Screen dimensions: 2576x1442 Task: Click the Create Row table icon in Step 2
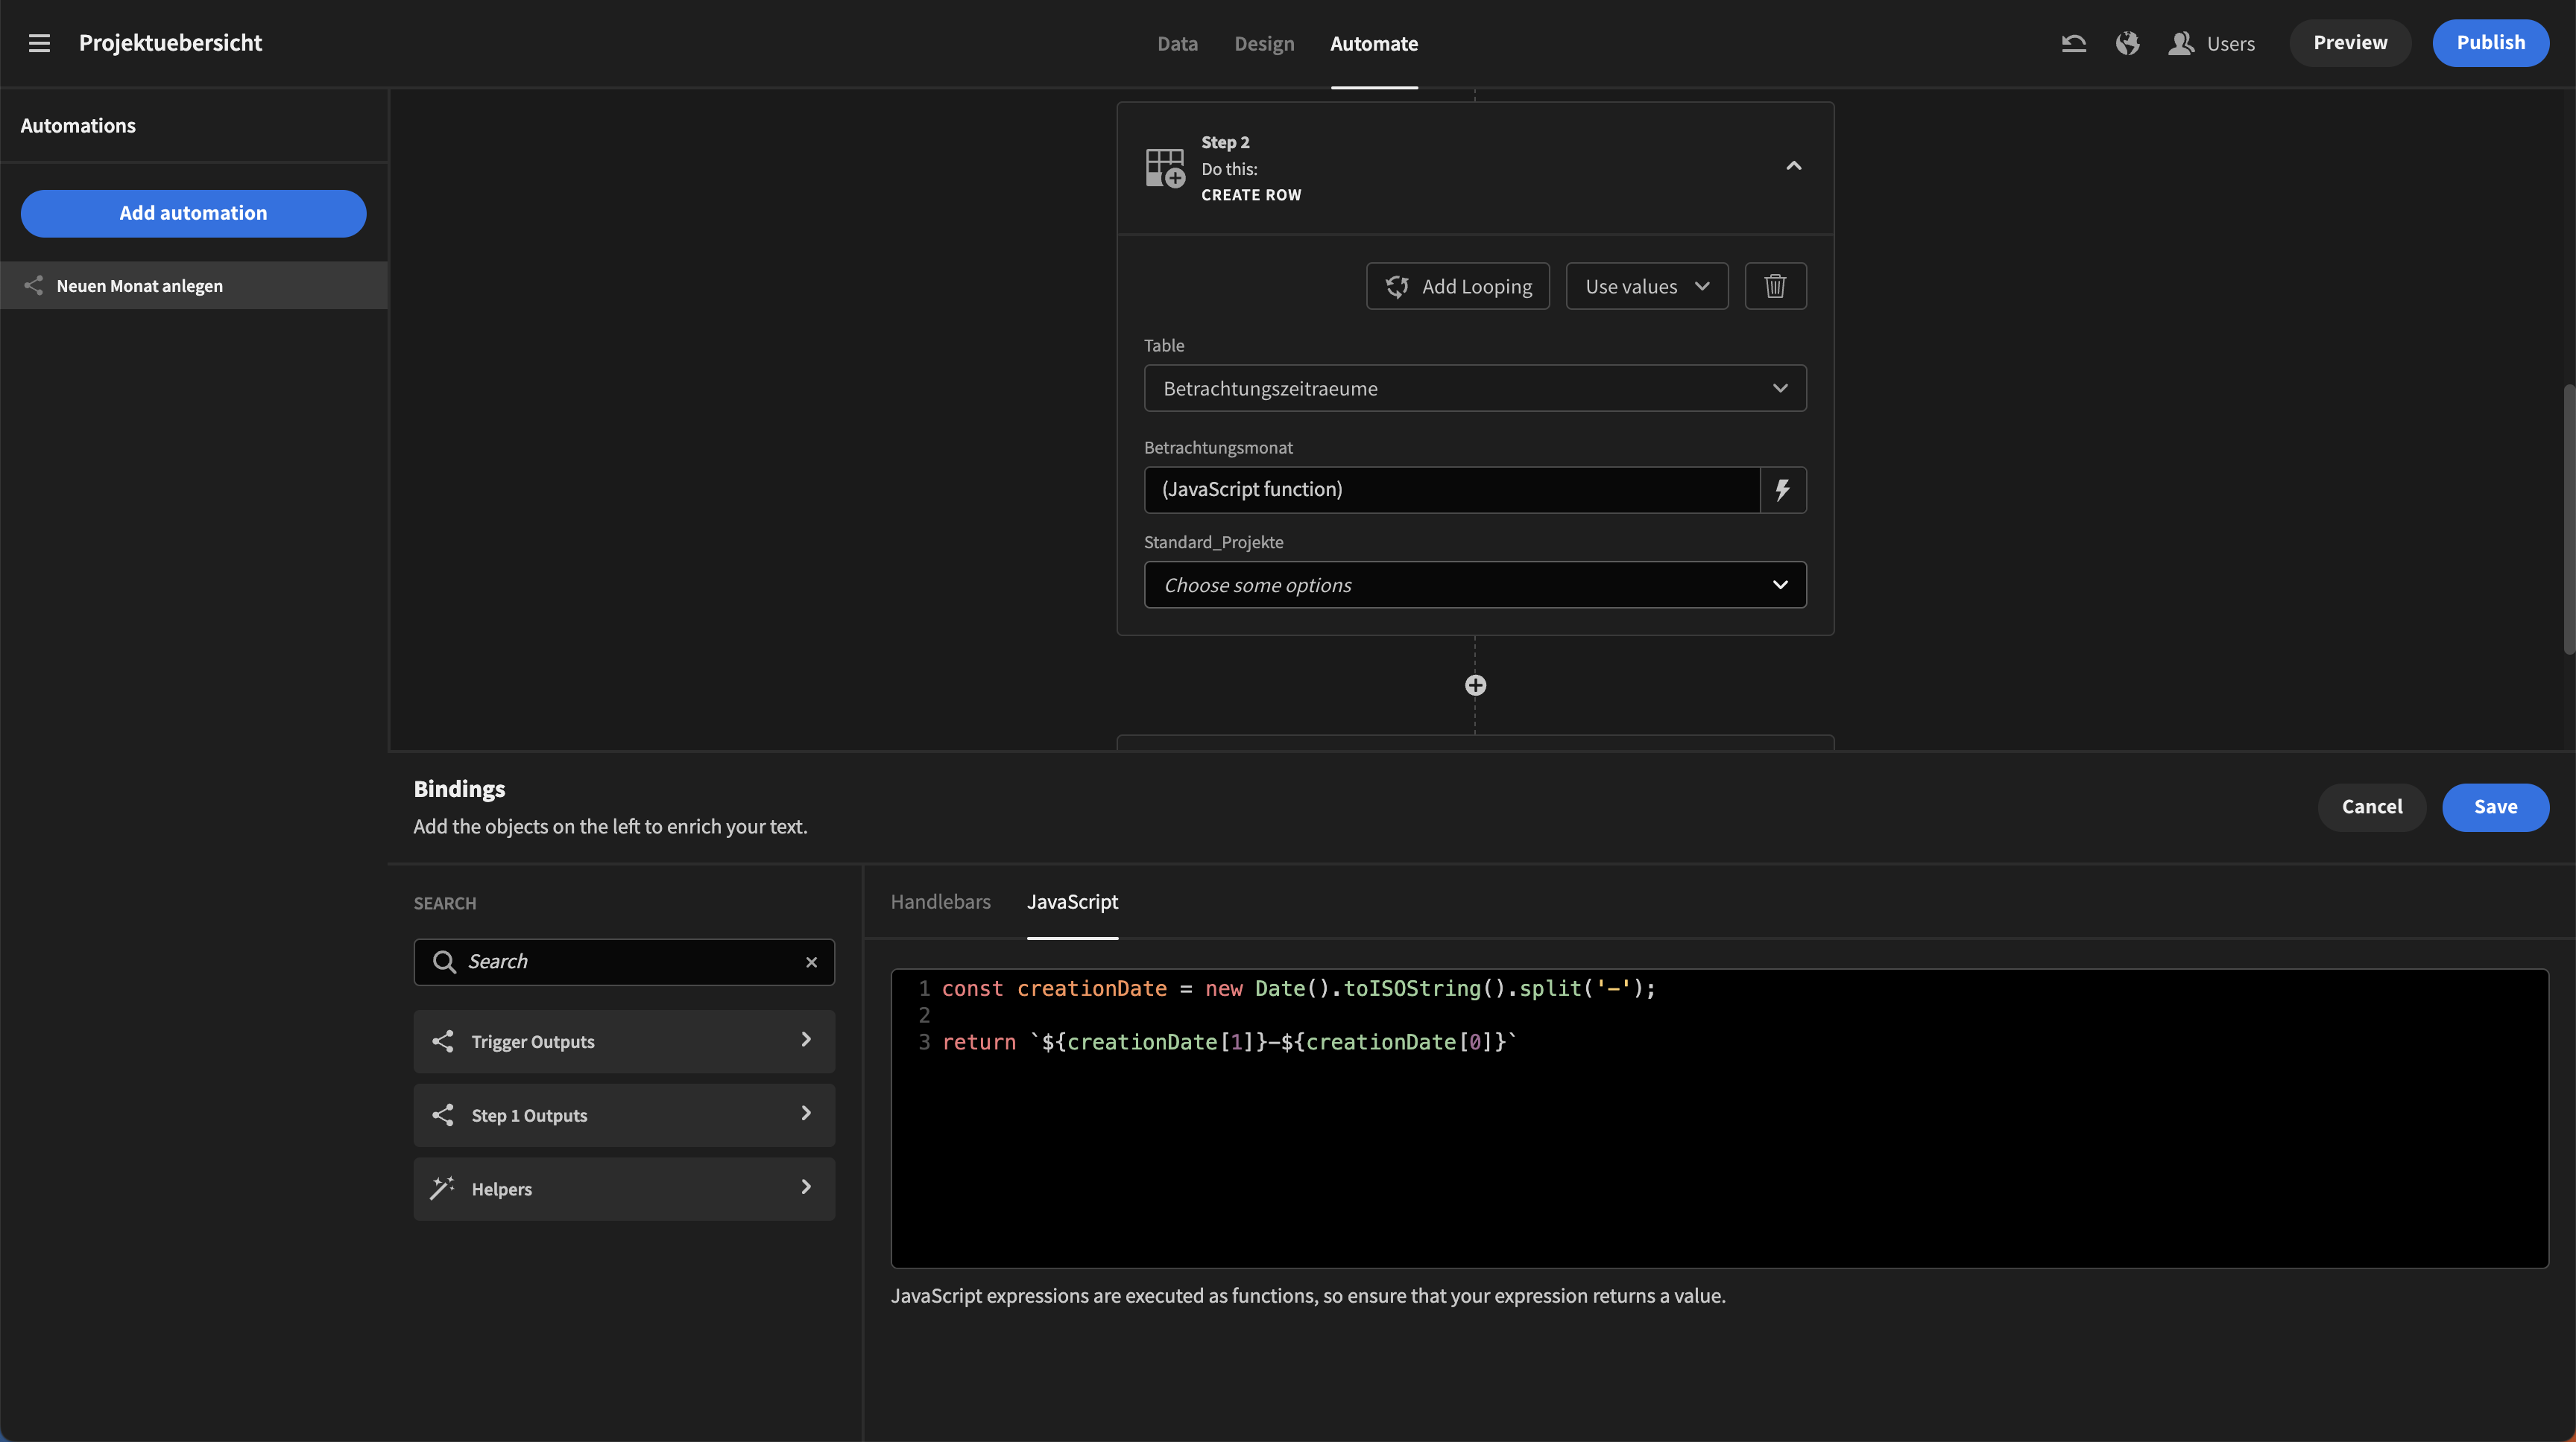point(1165,168)
